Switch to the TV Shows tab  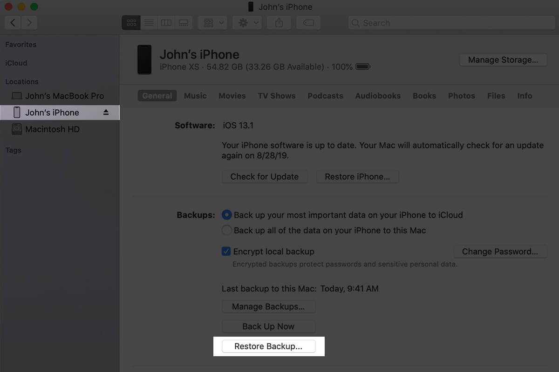point(277,96)
